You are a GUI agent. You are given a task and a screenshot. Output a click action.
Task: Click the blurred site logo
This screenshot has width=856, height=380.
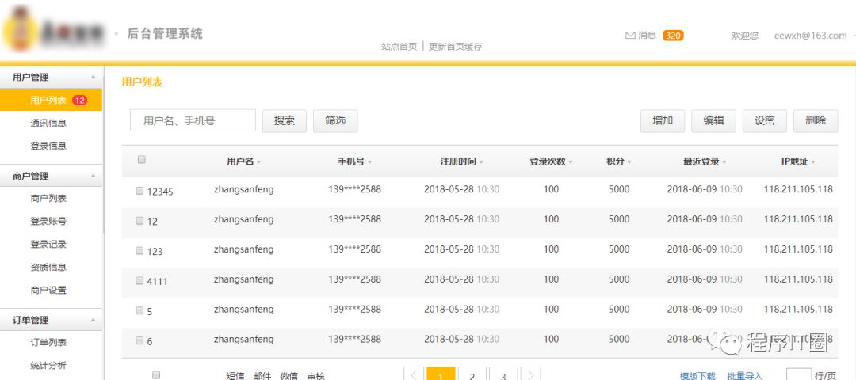(53, 30)
